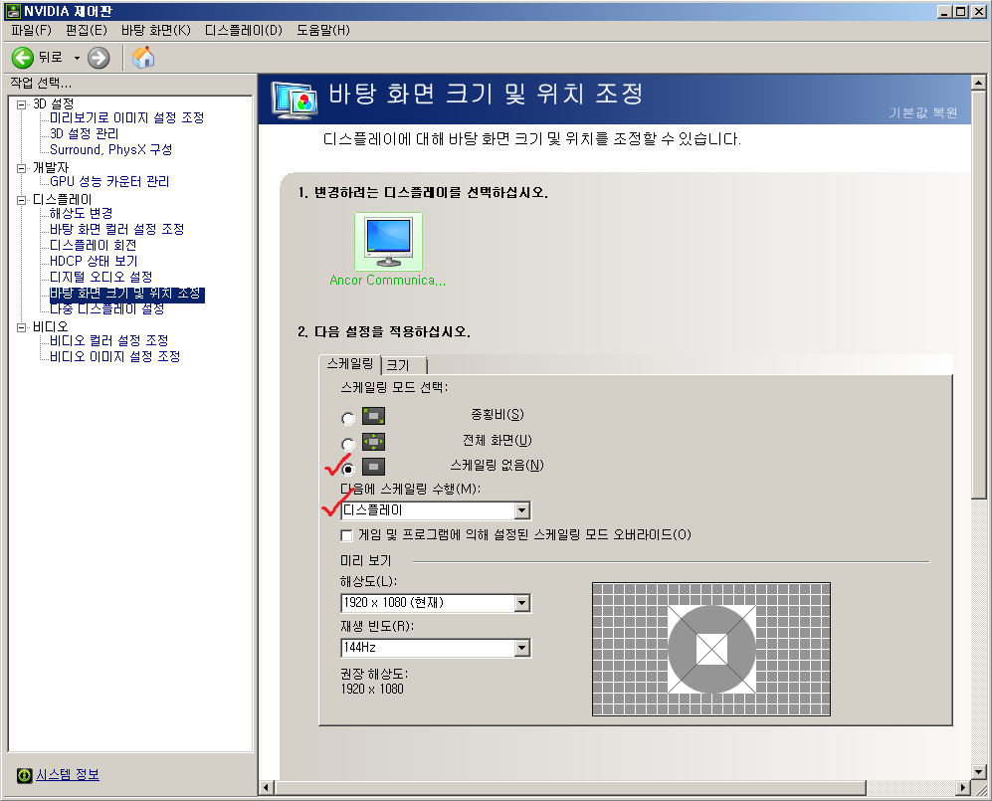Select the Ancor Communications monitor icon
This screenshot has height=801, width=992.
pyautogui.click(x=388, y=242)
